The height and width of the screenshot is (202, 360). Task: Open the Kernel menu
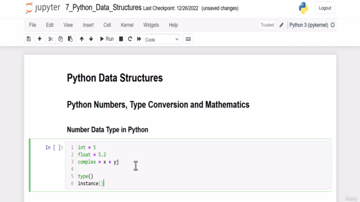tap(127, 25)
